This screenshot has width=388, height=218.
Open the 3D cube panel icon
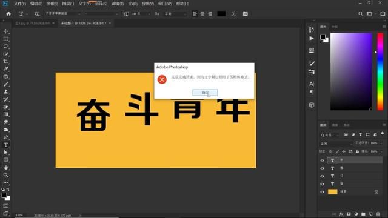point(312,105)
